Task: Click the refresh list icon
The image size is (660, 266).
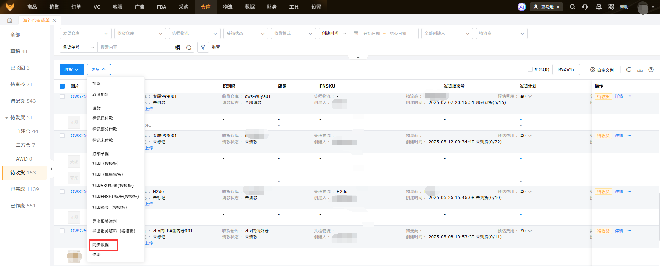Action: click(x=629, y=70)
